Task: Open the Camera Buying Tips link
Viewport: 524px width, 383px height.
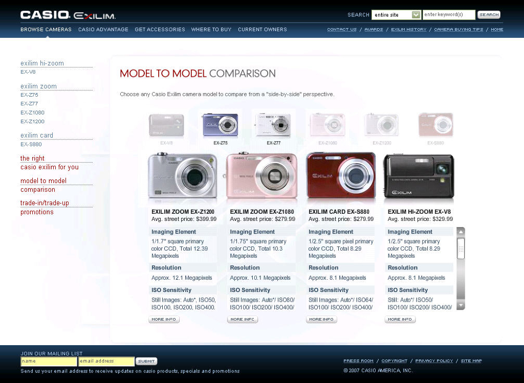Action: (x=458, y=29)
